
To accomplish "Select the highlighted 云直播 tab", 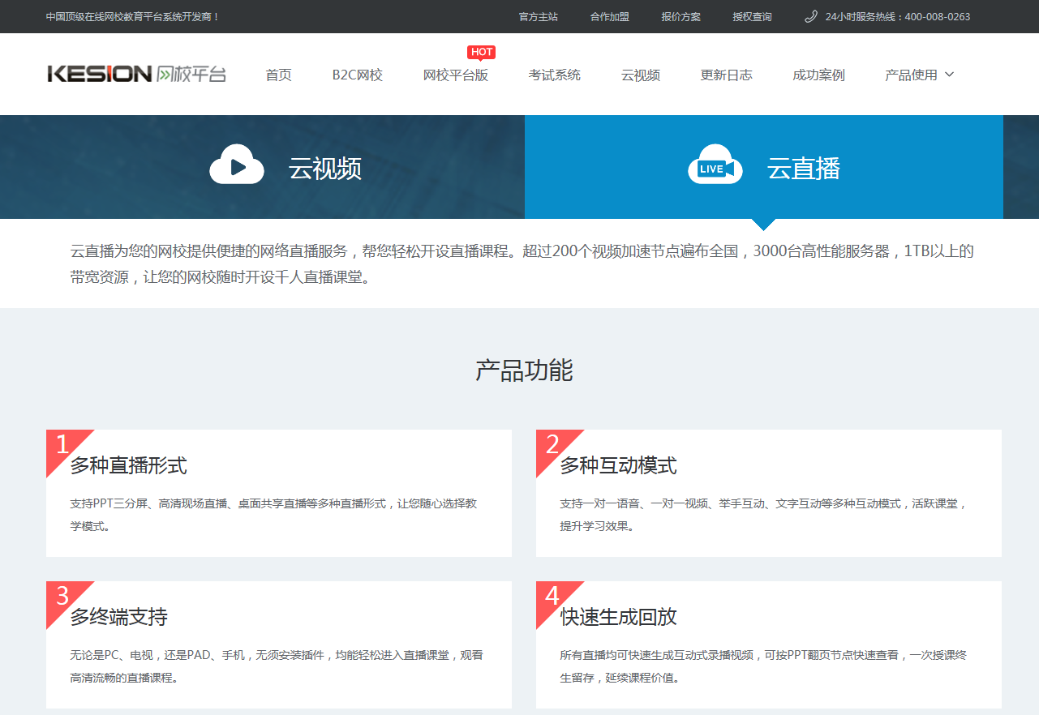I will 803,166.
